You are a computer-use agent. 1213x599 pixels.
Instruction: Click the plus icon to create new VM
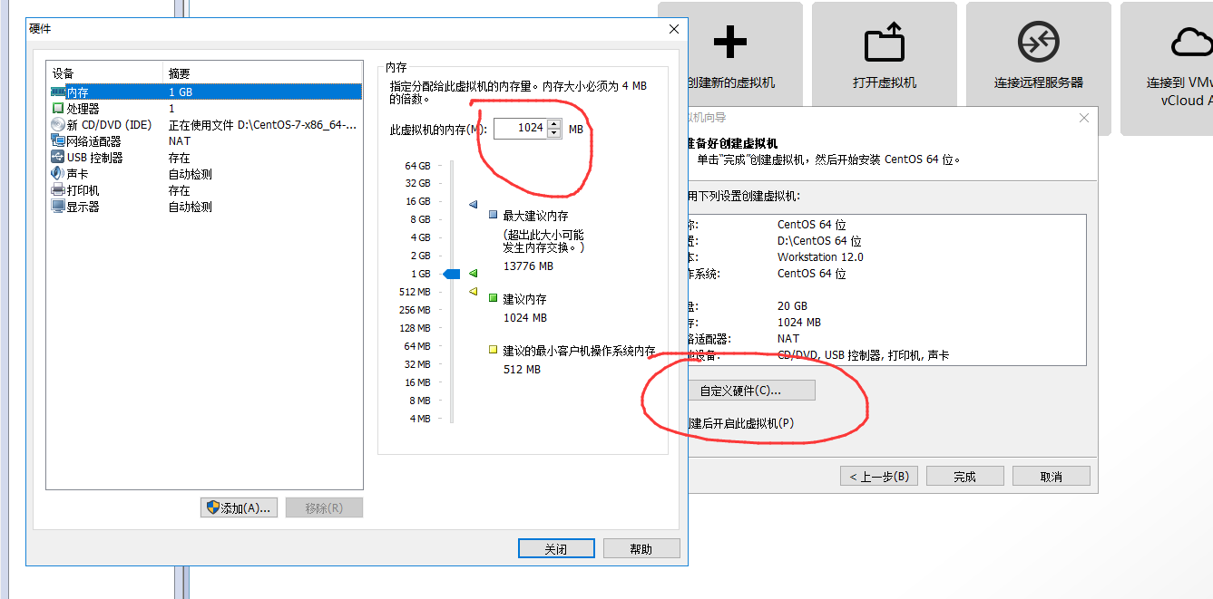(730, 42)
